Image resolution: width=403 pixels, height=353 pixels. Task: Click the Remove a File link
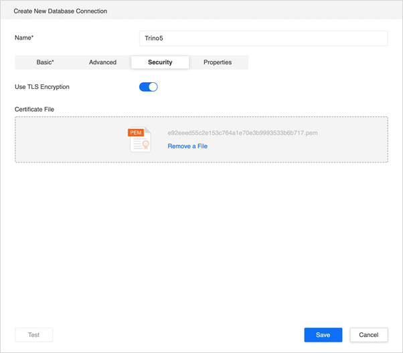coord(187,146)
